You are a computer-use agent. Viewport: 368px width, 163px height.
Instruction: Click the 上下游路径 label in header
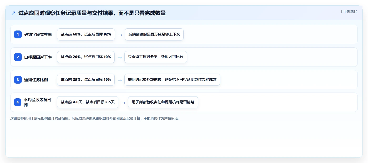(349, 12)
